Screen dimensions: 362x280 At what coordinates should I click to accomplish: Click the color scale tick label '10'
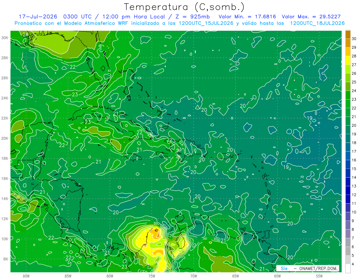coord(354,212)
